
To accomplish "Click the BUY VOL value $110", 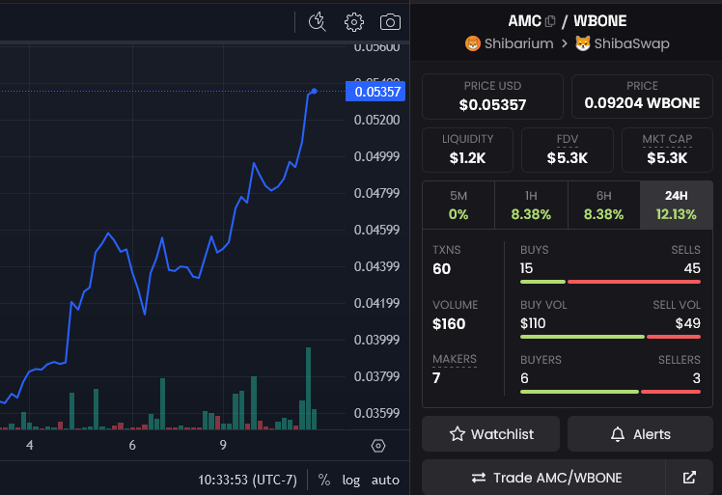I will [x=533, y=323].
